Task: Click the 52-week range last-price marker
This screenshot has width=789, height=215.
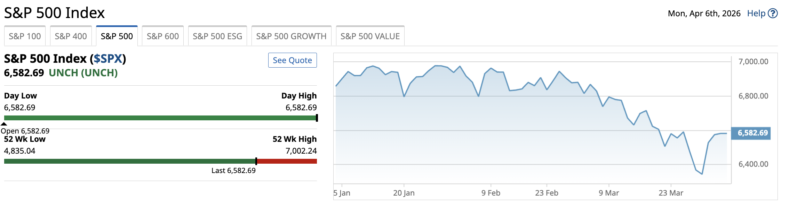Action: [x=256, y=161]
